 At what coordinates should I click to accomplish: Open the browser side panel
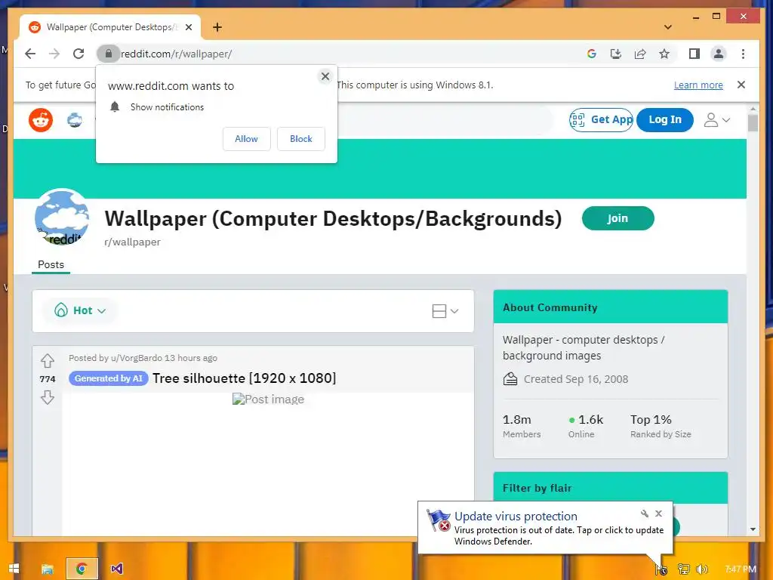tap(694, 54)
